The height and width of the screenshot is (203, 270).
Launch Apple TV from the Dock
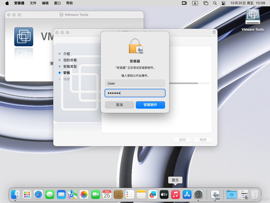coord(164,194)
